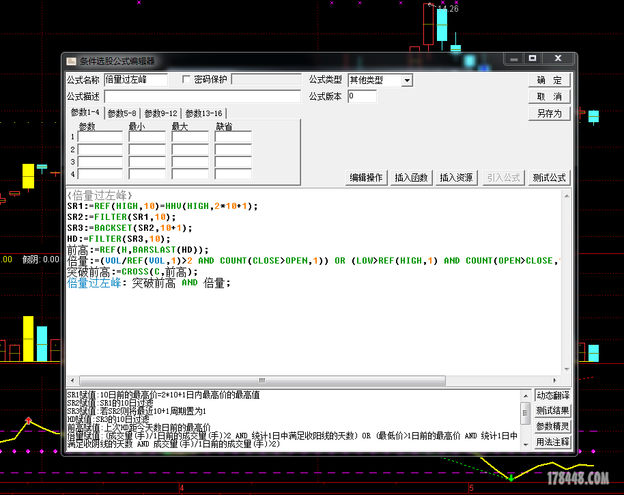This screenshot has height=495, width=624.
Task: Click the 测试结果 button
Action: pyautogui.click(x=553, y=410)
